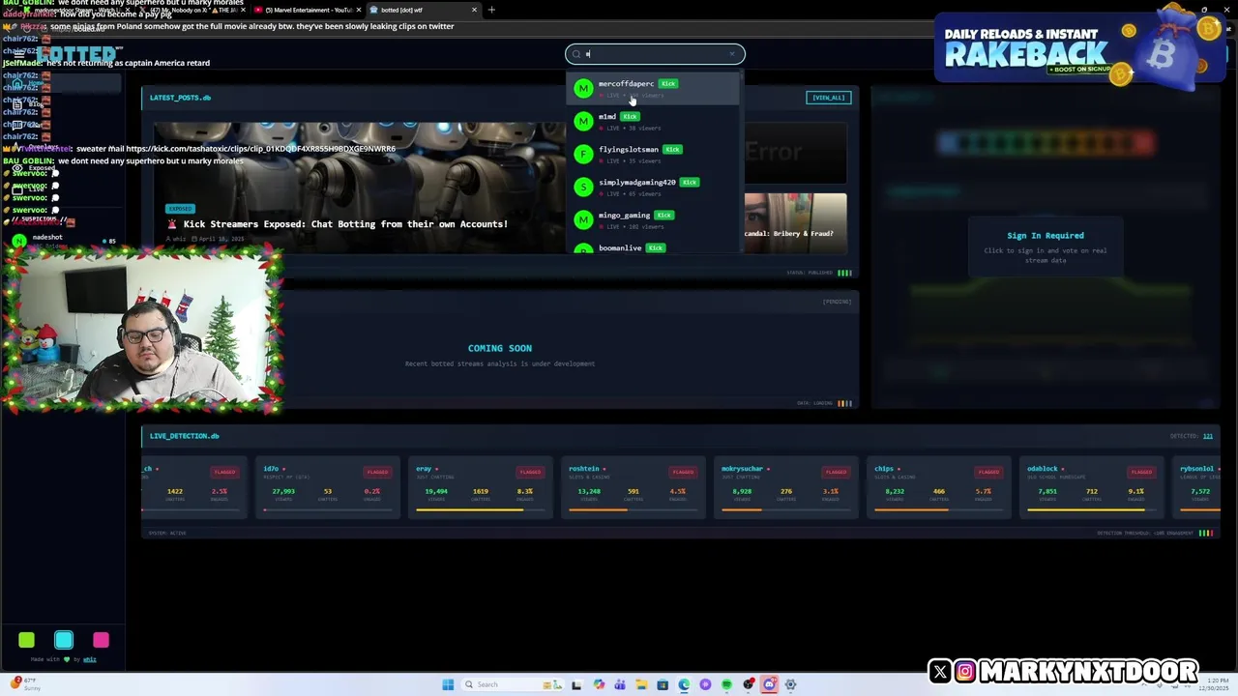
Task: Open a new browser tab
Action: 491,10
